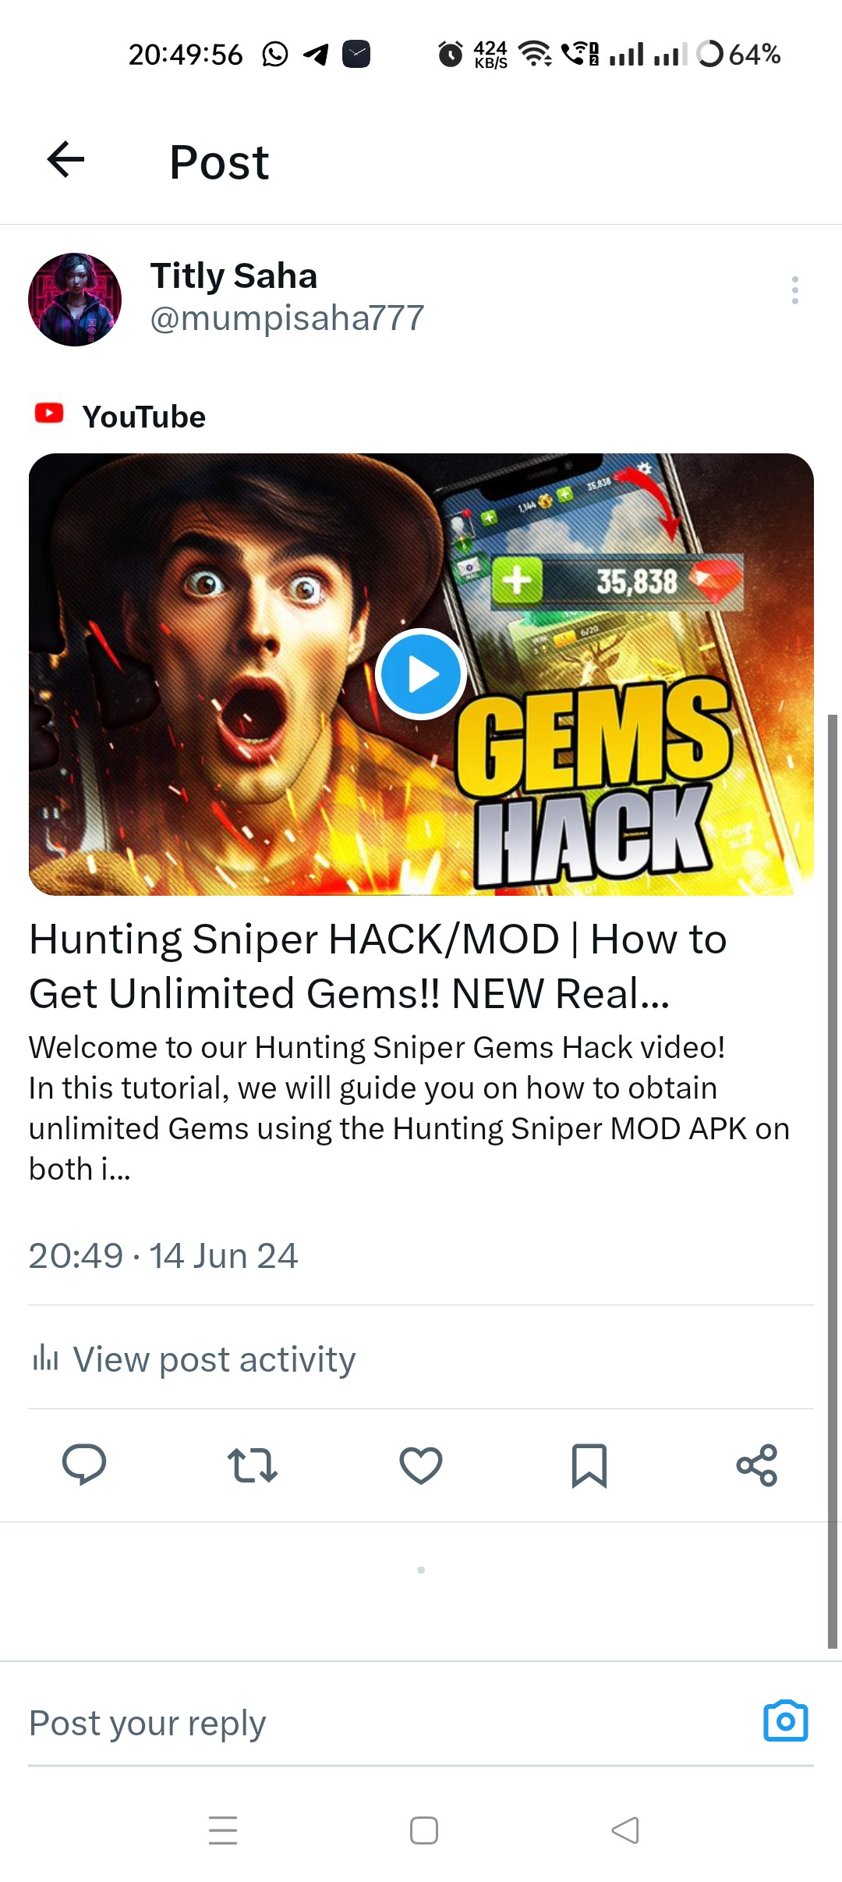
Task: Like the post with heart icon
Action: pyautogui.click(x=421, y=1465)
